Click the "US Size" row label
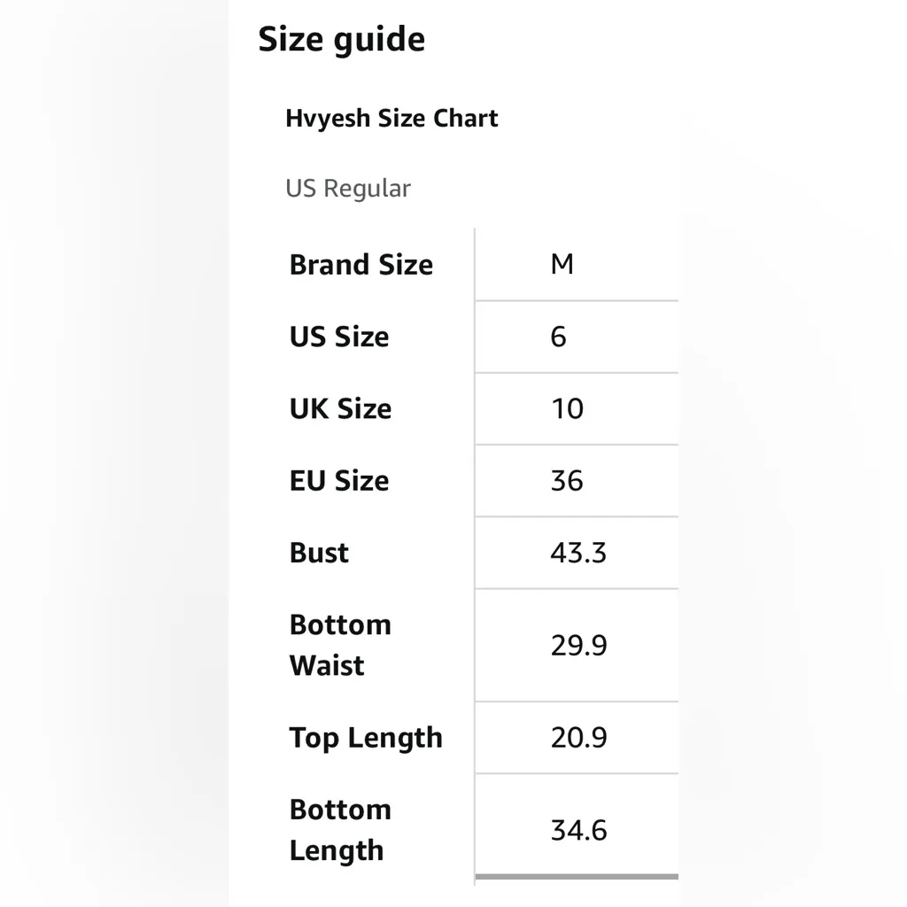This screenshot has width=907, height=907. pos(339,337)
